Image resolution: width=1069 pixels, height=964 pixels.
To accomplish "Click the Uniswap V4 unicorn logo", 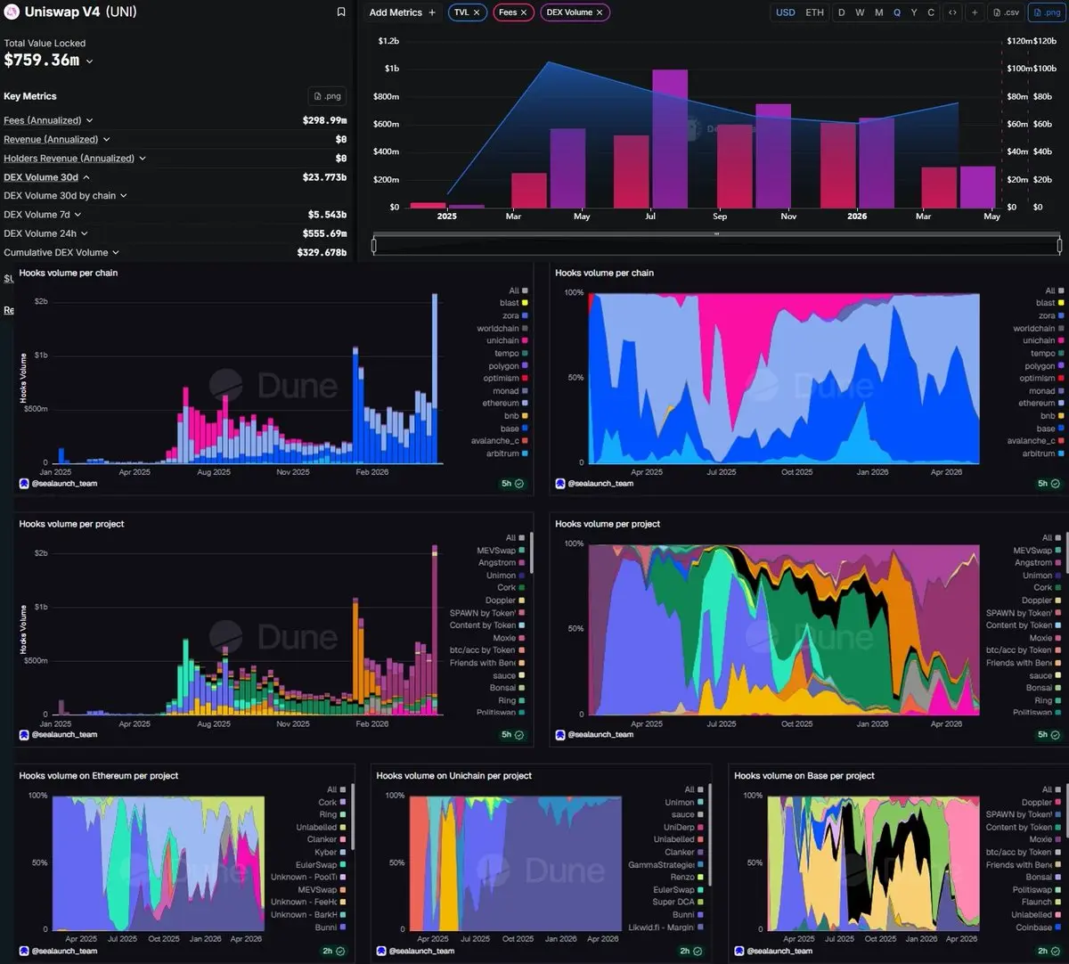I will pos(12,12).
